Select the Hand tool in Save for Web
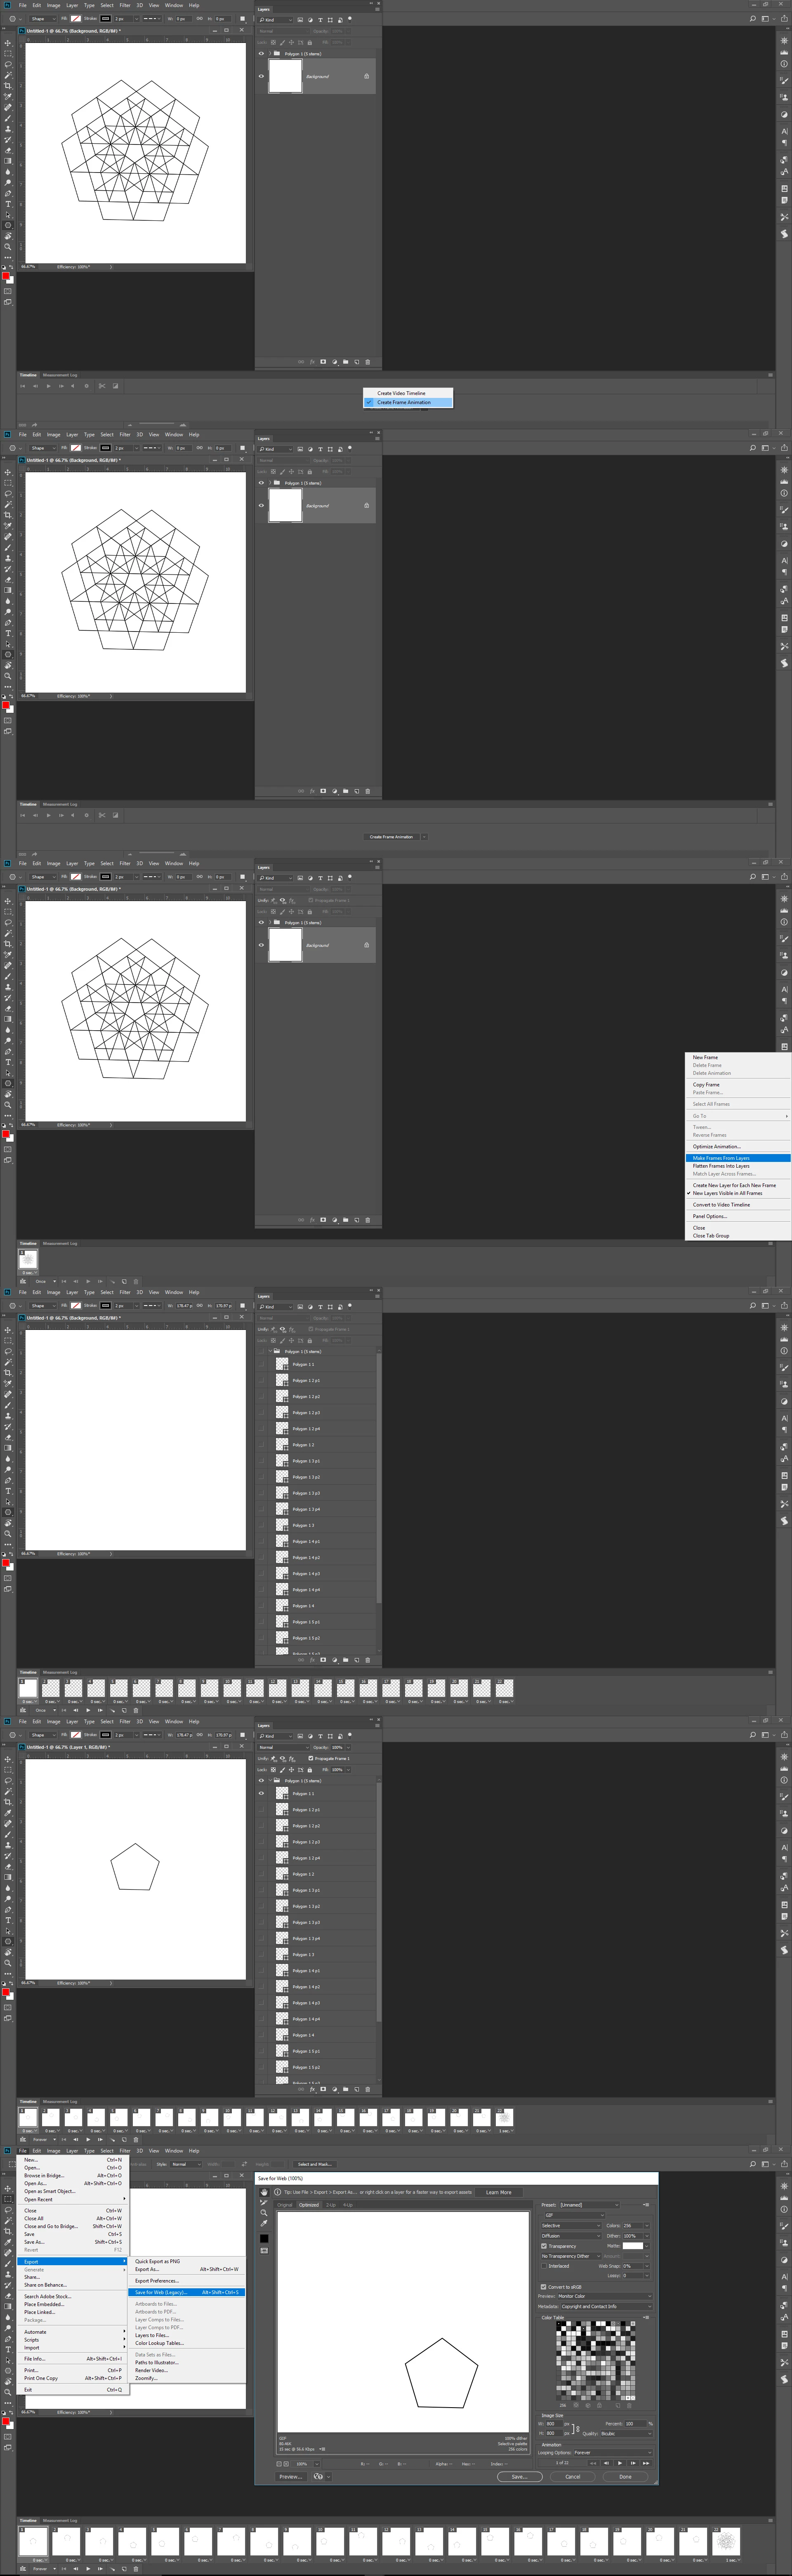The height and width of the screenshot is (2576, 792). point(264,2192)
